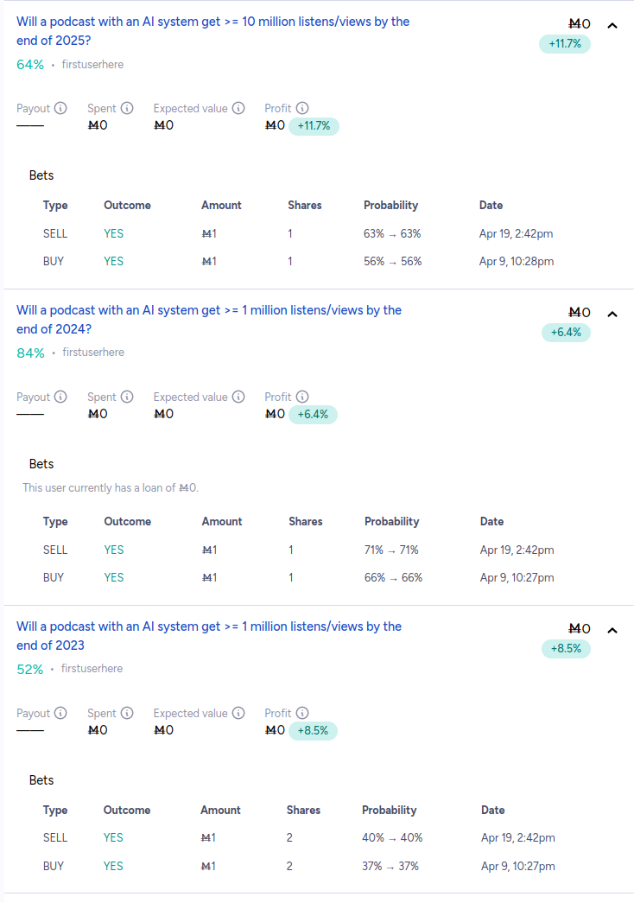Open the 1 million listens by 2023 question
Viewport: 634px width, 903px height.
[x=209, y=635]
